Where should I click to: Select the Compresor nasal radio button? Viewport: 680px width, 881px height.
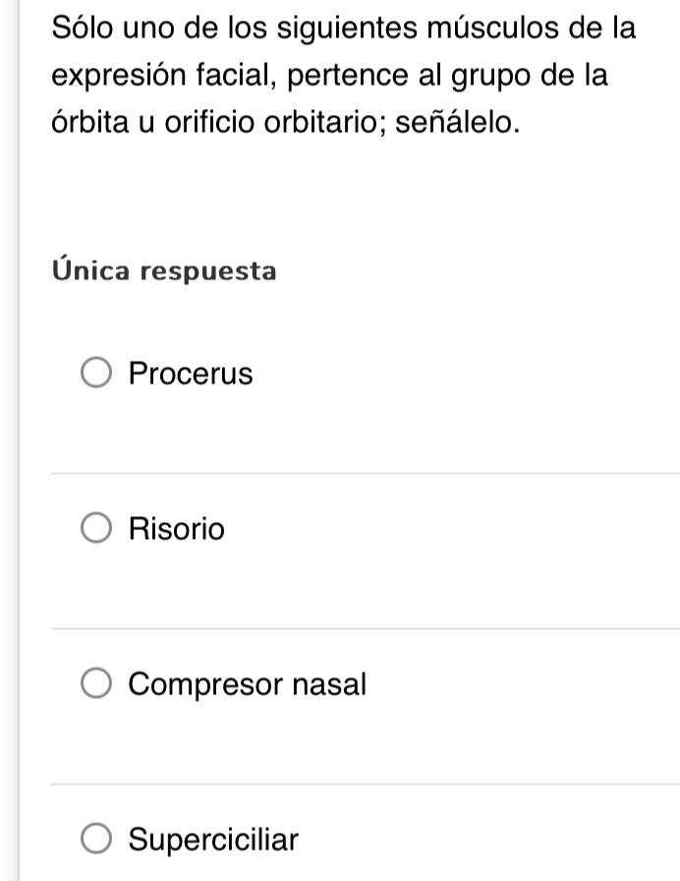(x=97, y=684)
